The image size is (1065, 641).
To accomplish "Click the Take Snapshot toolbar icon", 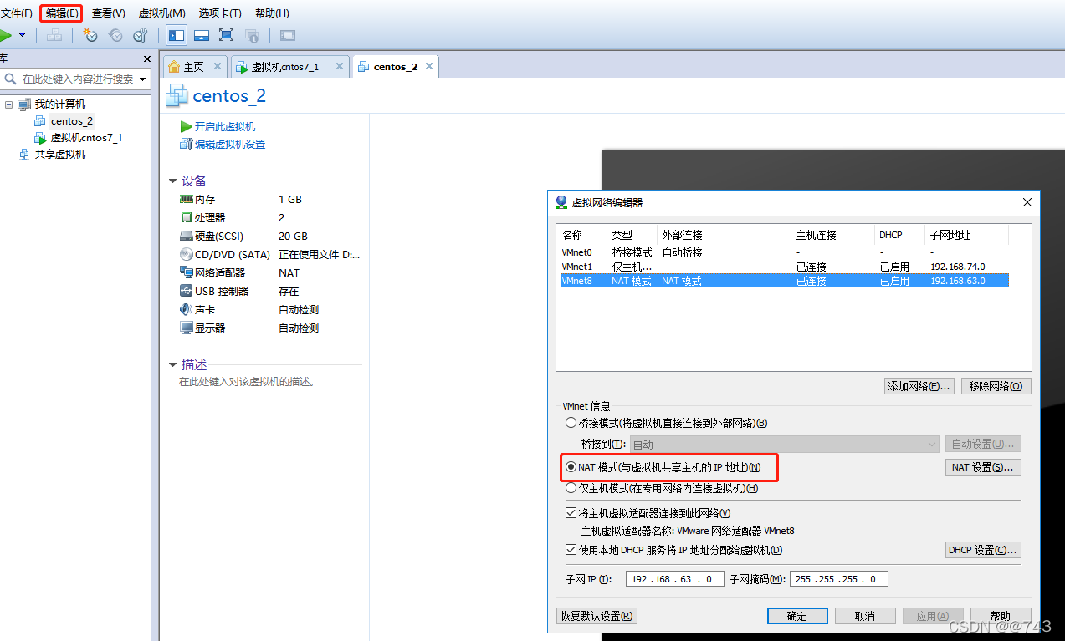I will pos(90,35).
